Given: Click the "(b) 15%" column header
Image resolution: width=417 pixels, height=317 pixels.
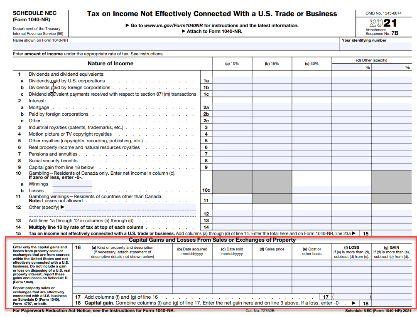Looking at the screenshot, I should click(272, 64).
